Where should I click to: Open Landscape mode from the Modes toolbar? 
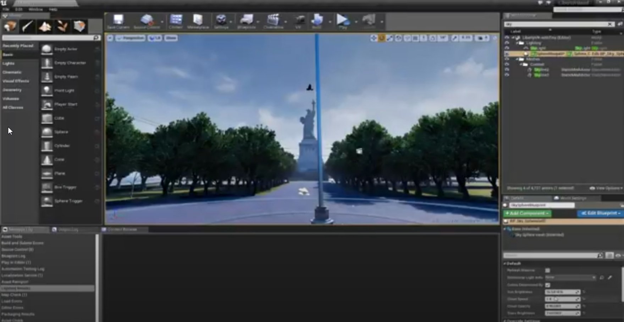click(45, 27)
